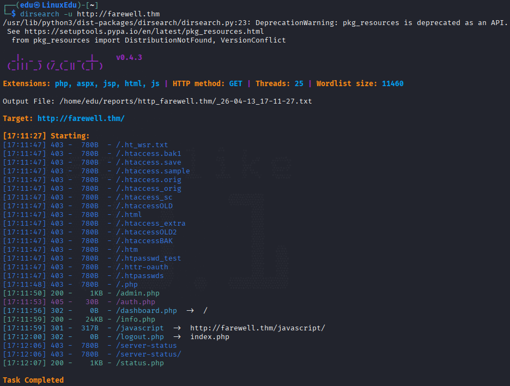Click the dirsearch ASCII art logo

point(55,63)
